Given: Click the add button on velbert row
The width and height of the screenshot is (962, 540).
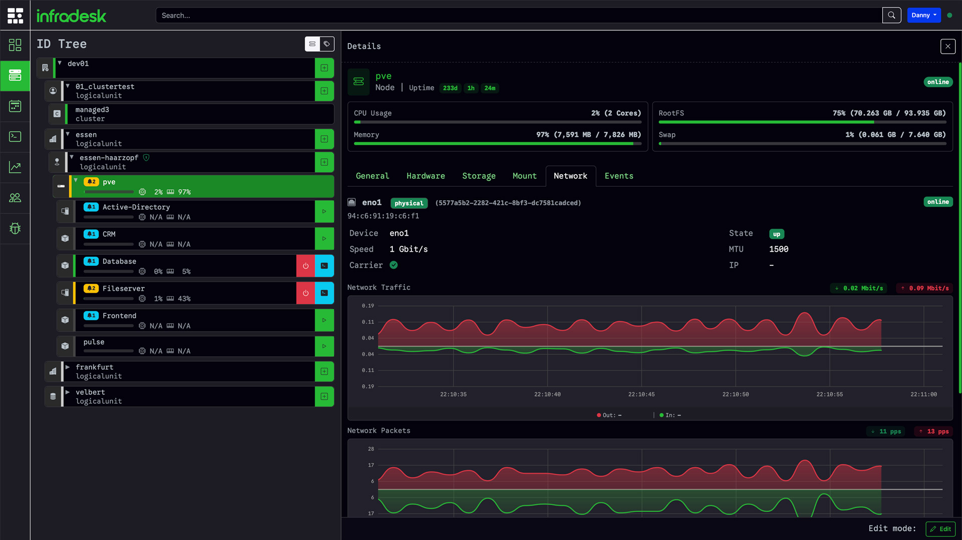Looking at the screenshot, I should (324, 396).
